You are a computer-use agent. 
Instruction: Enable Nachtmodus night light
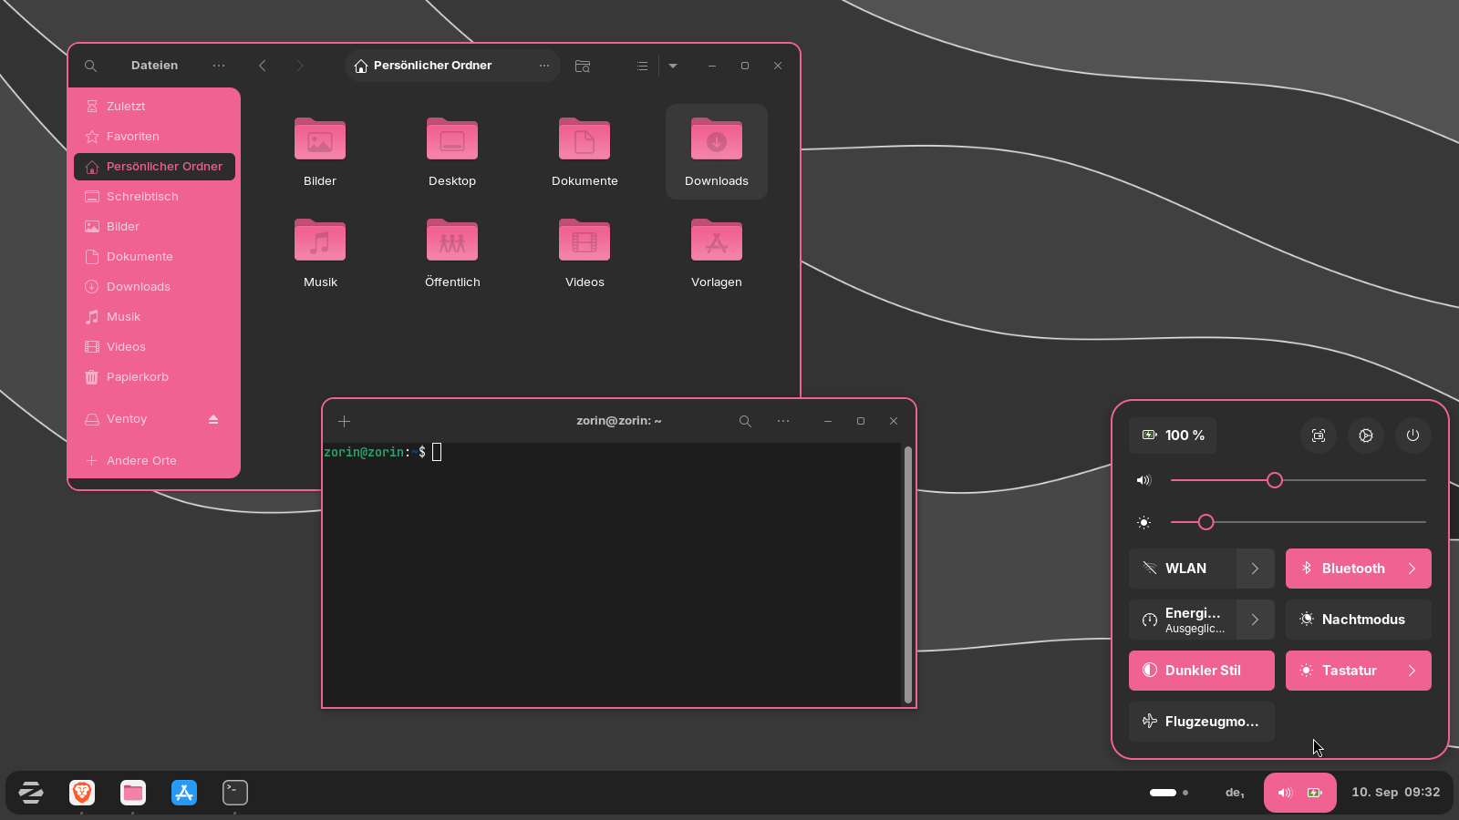1359,620
